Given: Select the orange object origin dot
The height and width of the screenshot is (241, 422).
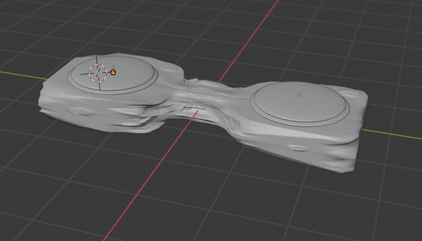Looking at the screenshot, I should pyautogui.click(x=113, y=72).
